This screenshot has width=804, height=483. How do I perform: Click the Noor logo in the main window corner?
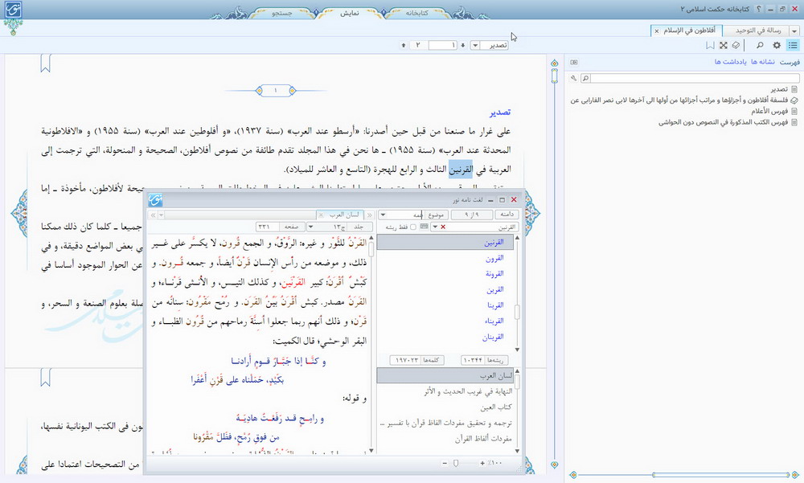(13, 10)
